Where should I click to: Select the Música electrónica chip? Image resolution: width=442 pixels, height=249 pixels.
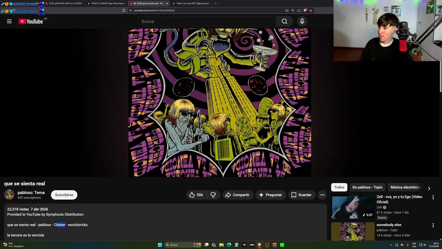[406, 187]
